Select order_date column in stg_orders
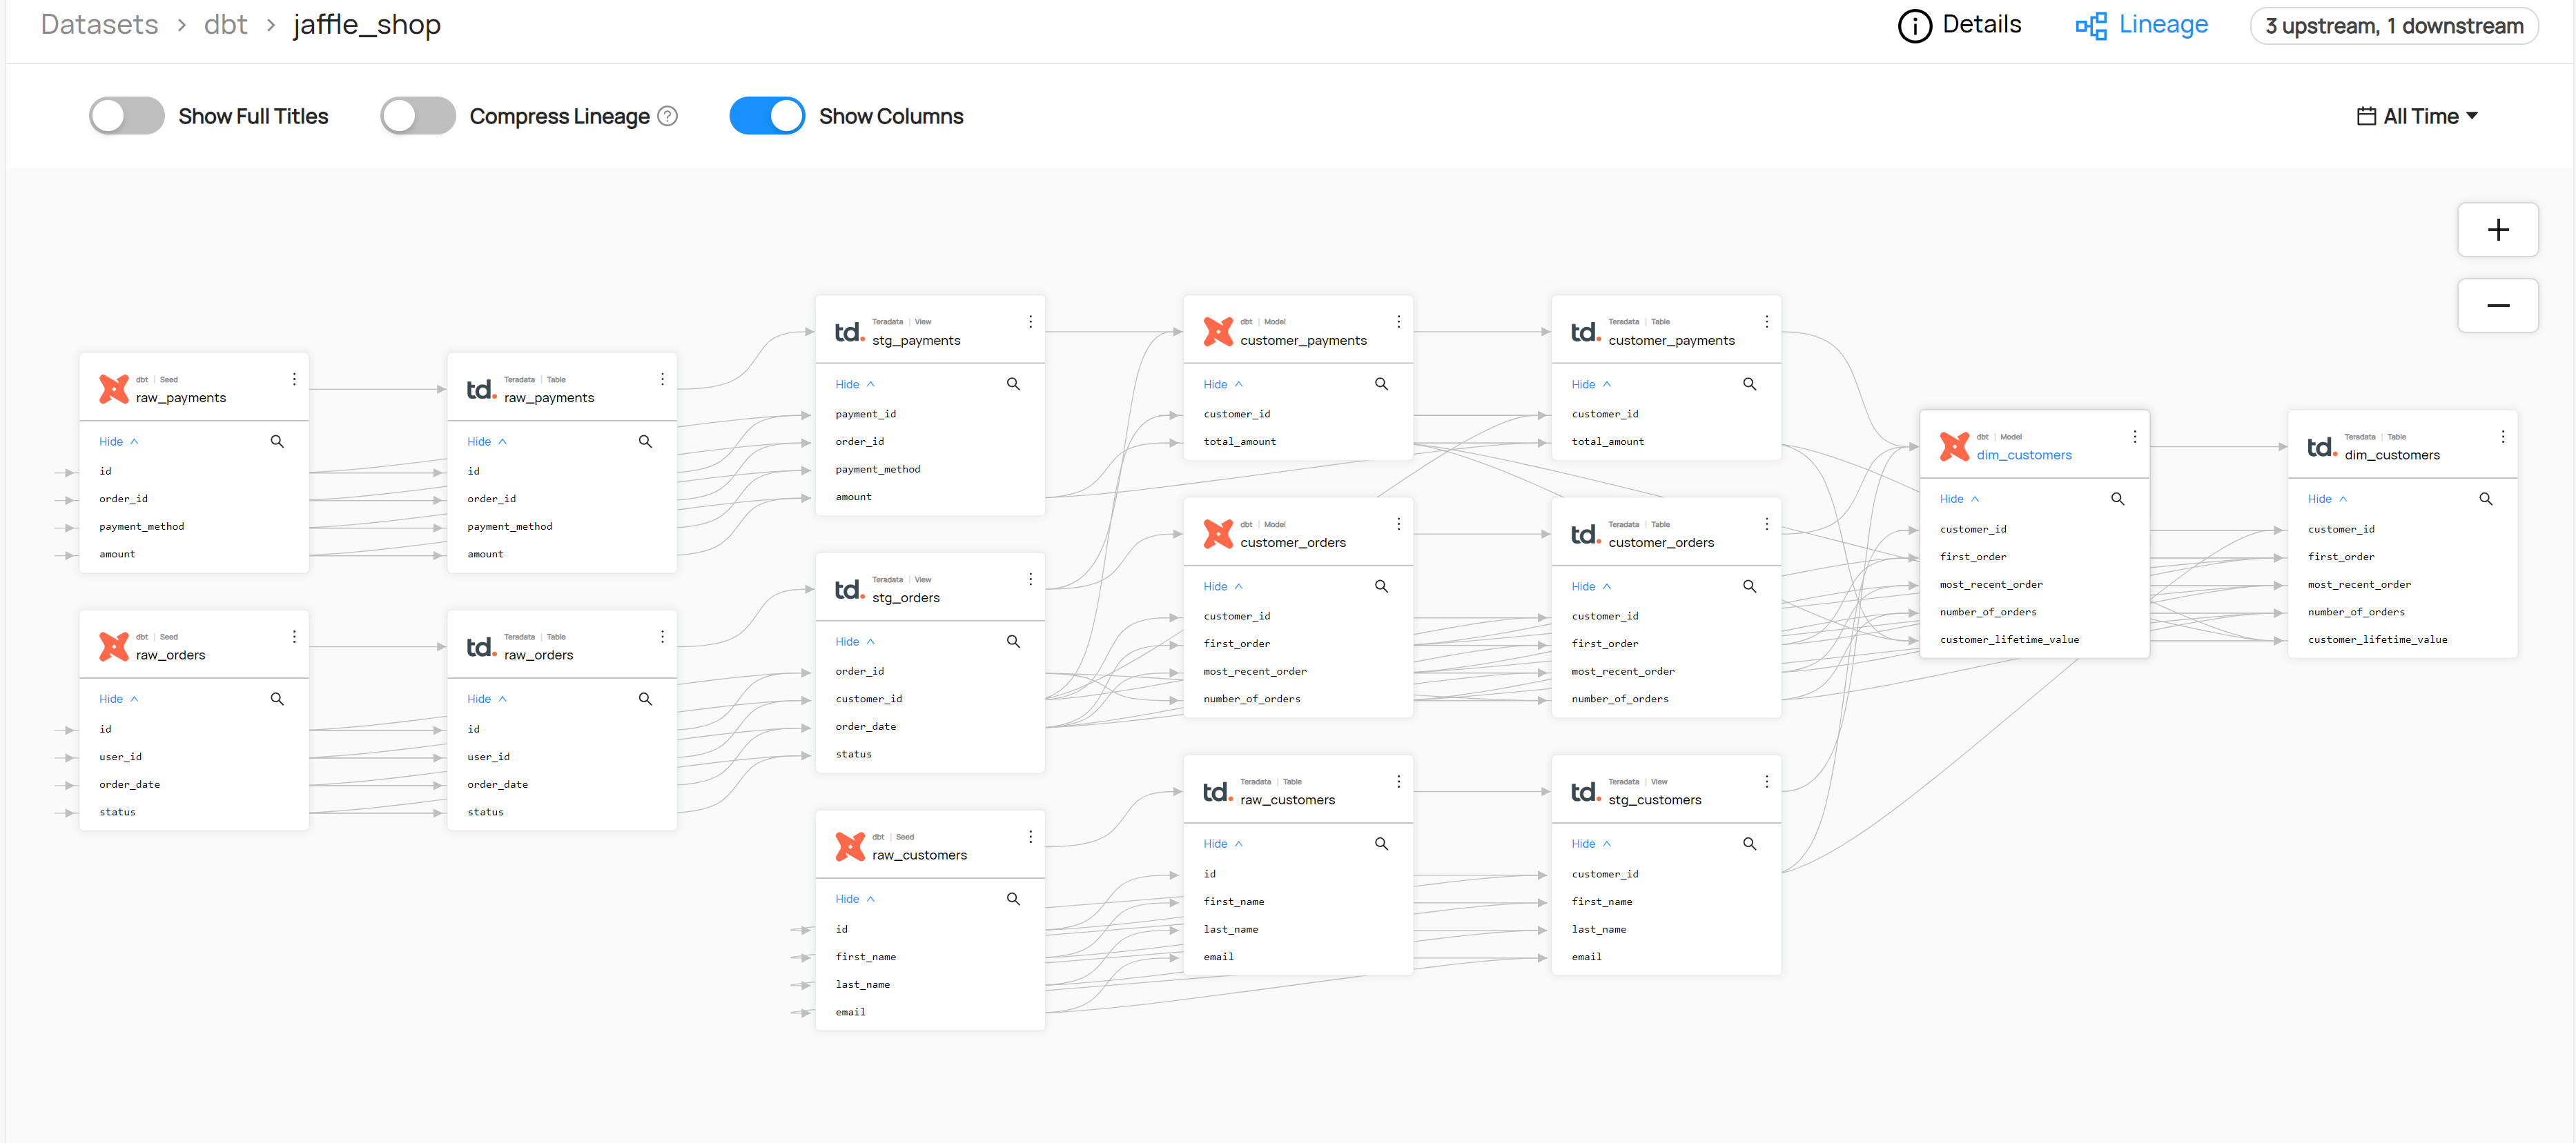The height and width of the screenshot is (1143, 2576). (866, 726)
